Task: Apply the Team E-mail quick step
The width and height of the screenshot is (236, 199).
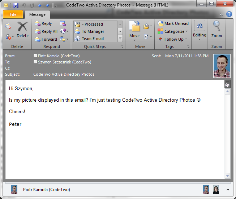Action: pos(95,39)
